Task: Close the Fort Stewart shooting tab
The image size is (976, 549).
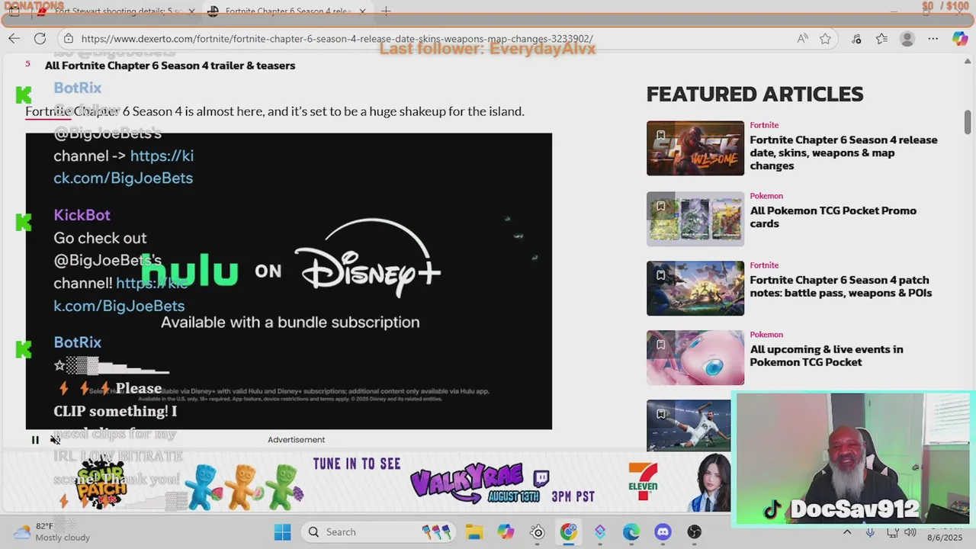Action: (x=191, y=11)
